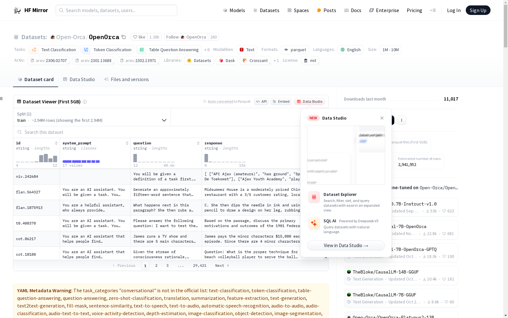Screen dimensions: 508x318
Task: Expand the +1 more libraries
Action: pos(276,60)
